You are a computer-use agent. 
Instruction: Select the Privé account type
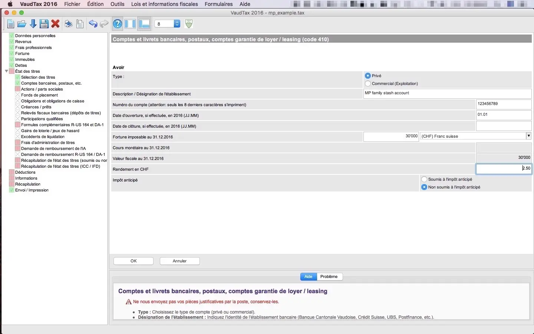pos(368,76)
